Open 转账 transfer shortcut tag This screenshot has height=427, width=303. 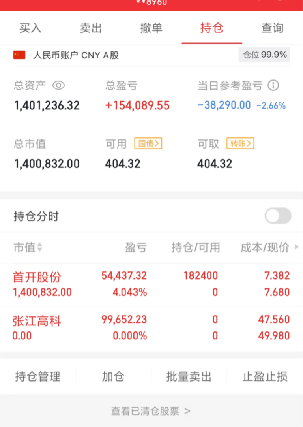(240, 144)
